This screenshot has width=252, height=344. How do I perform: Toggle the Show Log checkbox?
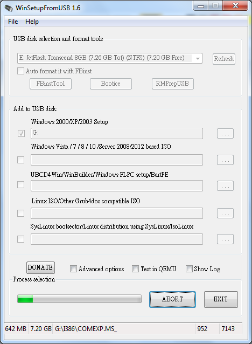pyautogui.click(x=189, y=269)
